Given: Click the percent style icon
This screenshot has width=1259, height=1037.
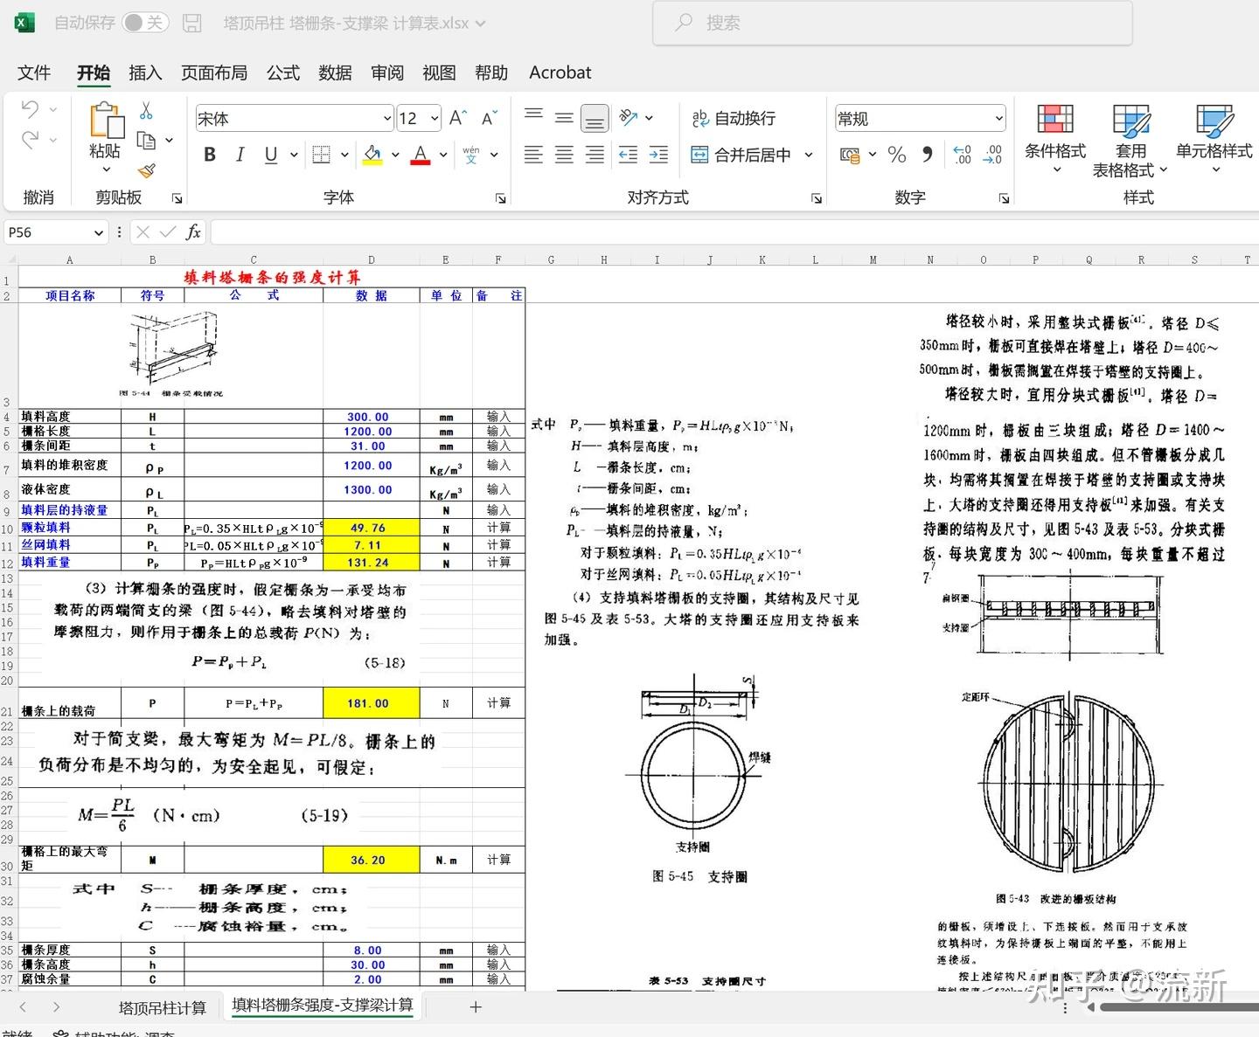Looking at the screenshot, I should tap(896, 155).
